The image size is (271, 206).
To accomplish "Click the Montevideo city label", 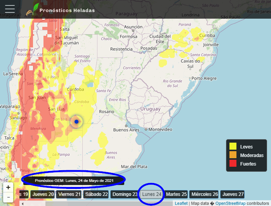I will [160, 129].
